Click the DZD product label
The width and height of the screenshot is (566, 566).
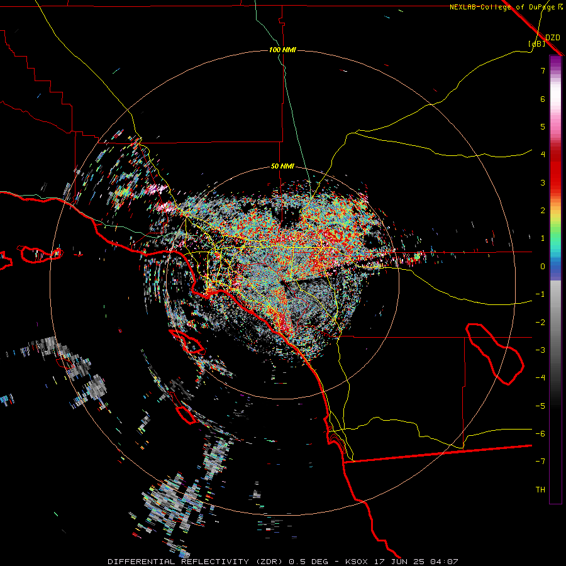pyautogui.click(x=553, y=38)
